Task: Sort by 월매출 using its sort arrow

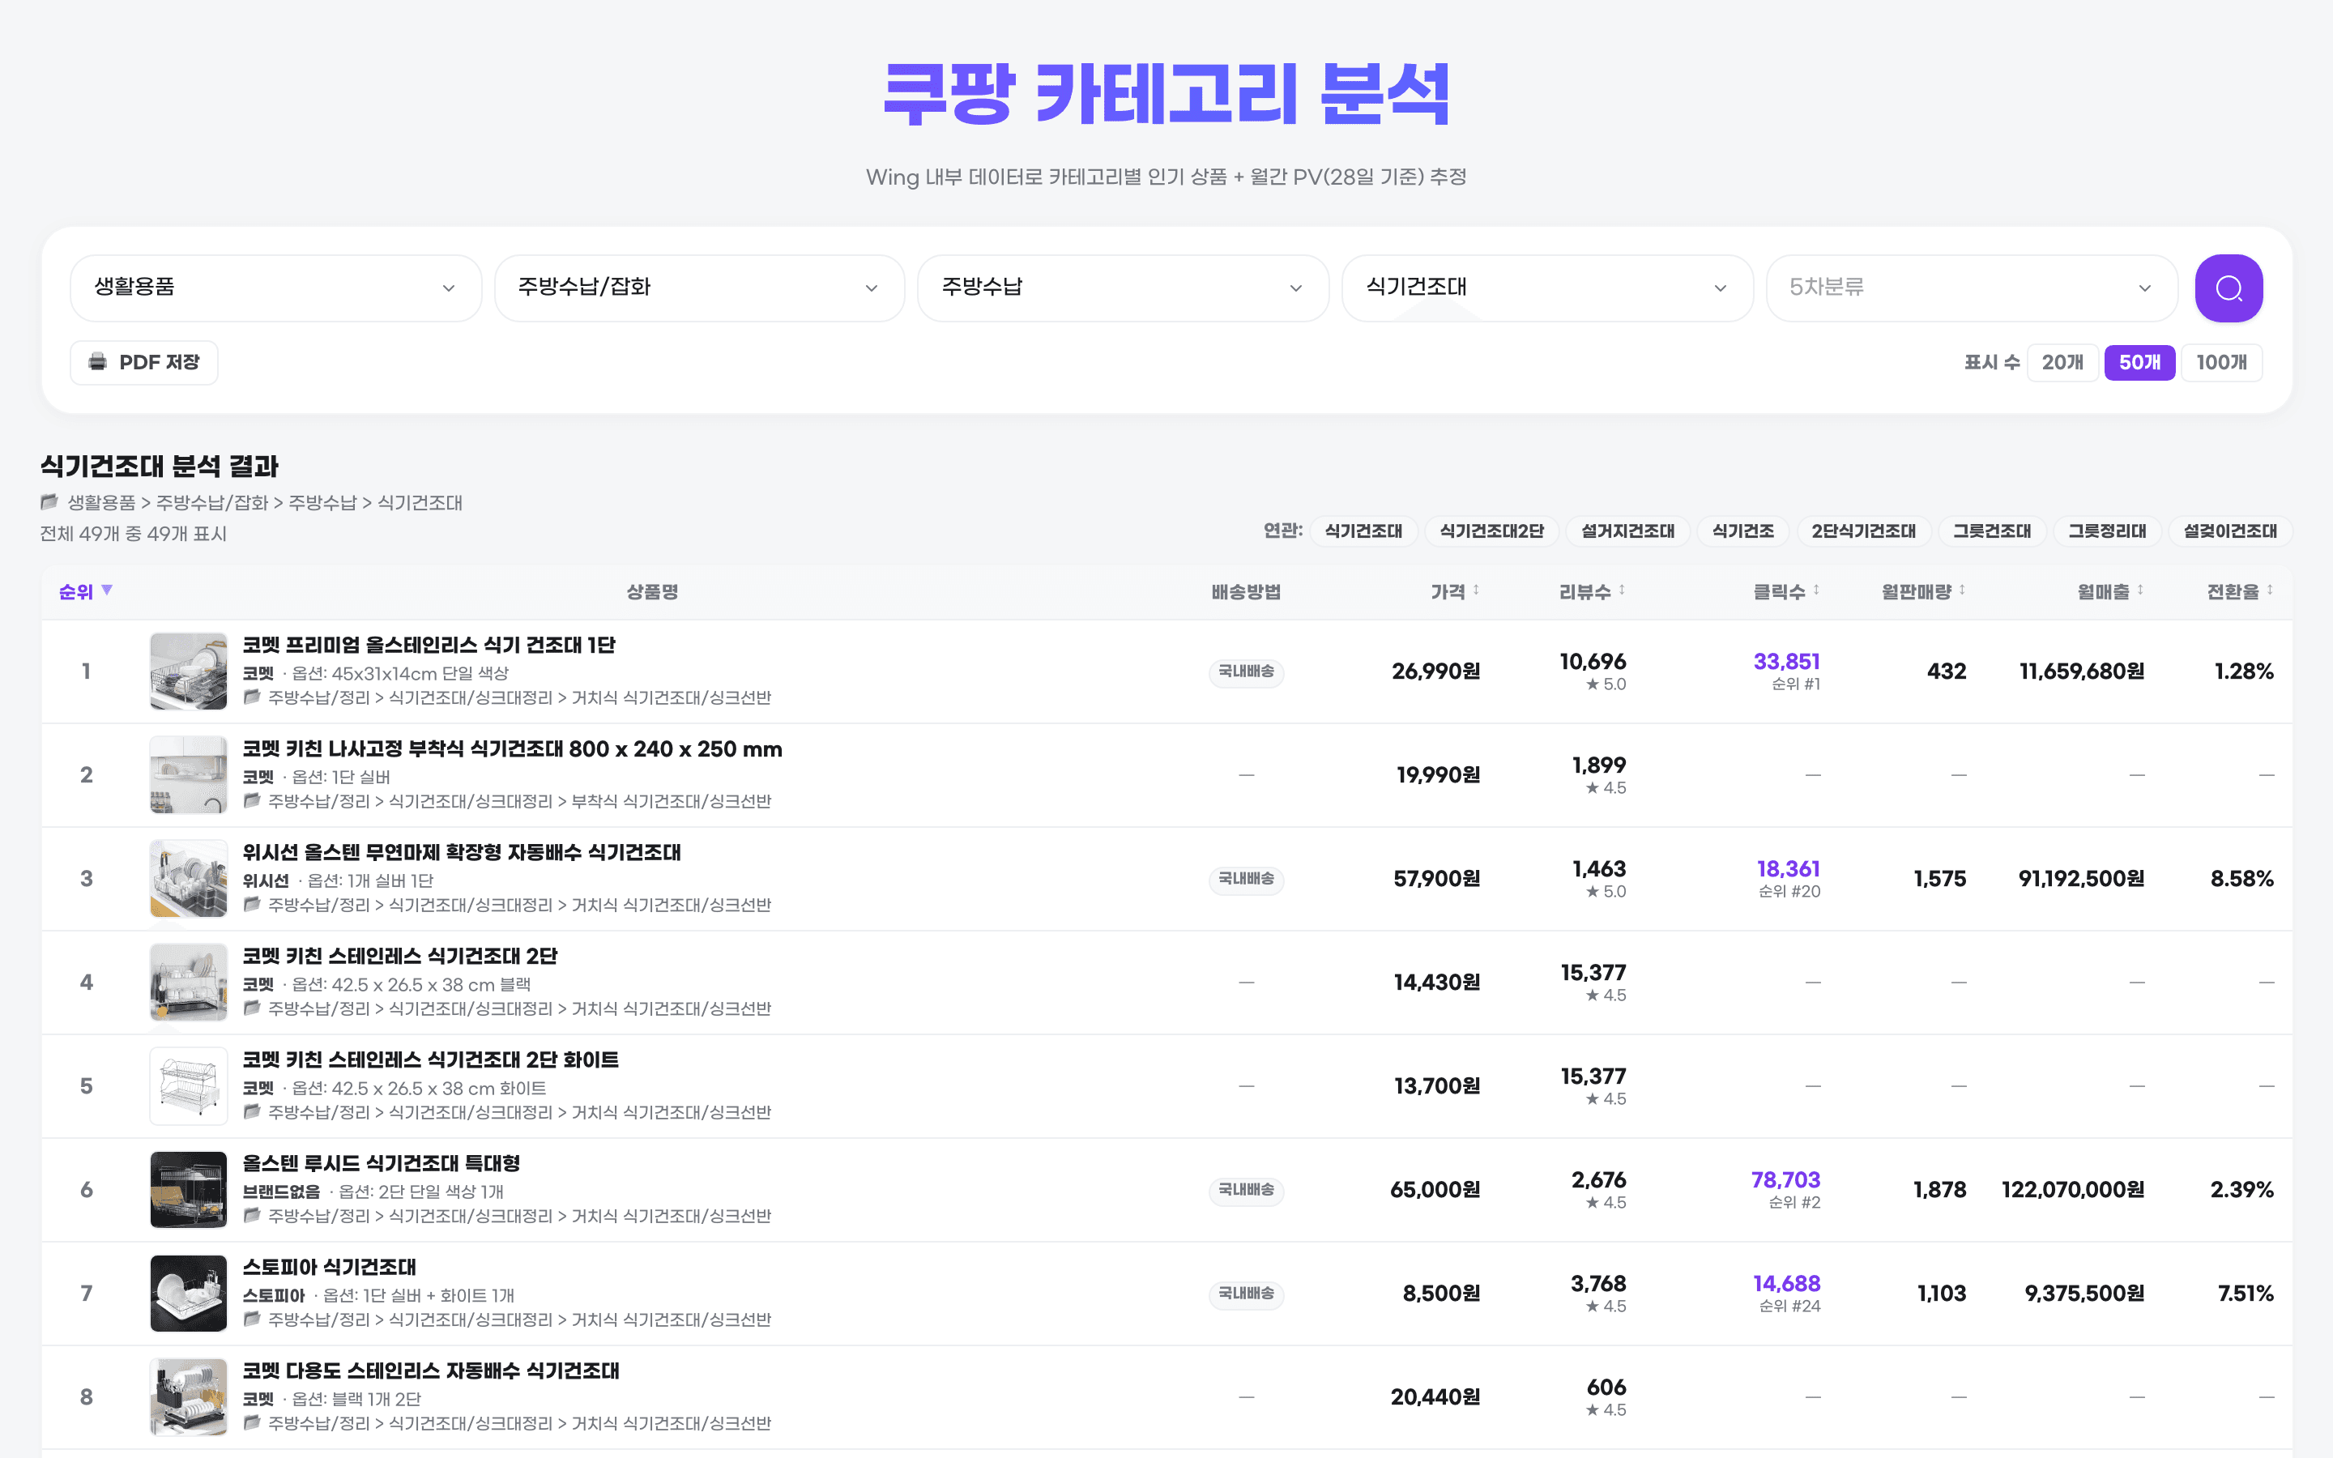Action: coord(2140,590)
